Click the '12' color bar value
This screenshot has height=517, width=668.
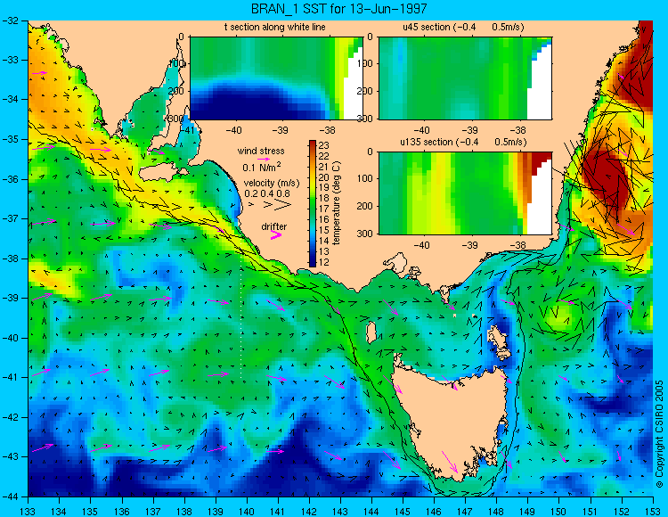324,262
